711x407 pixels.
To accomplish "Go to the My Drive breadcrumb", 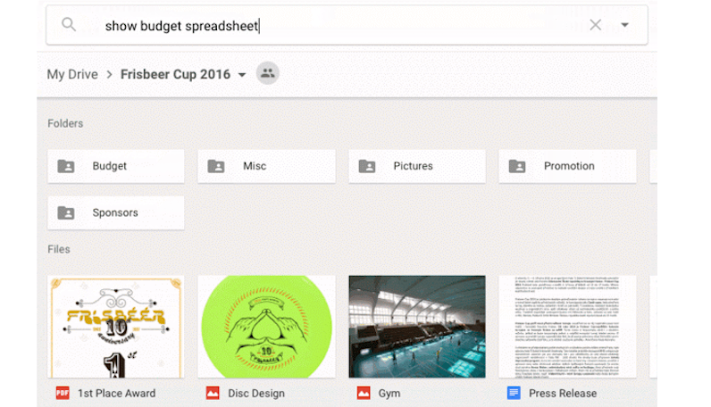I will click(x=72, y=74).
